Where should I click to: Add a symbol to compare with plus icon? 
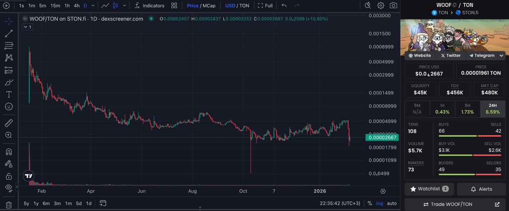pos(6,6)
